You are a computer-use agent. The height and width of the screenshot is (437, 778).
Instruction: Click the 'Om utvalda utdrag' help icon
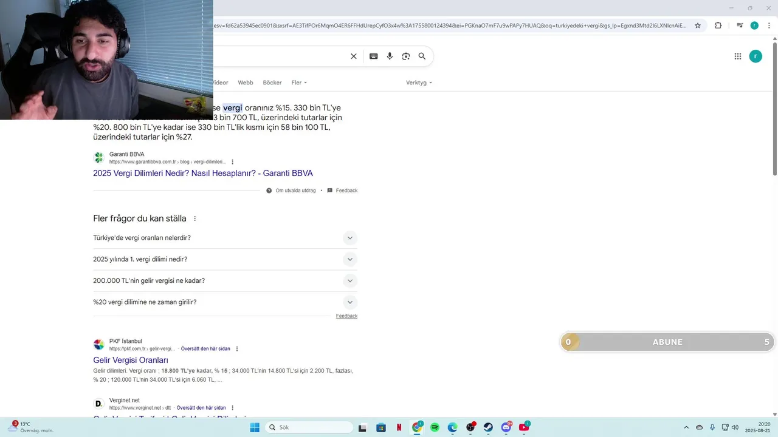click(x=269, y=191)
